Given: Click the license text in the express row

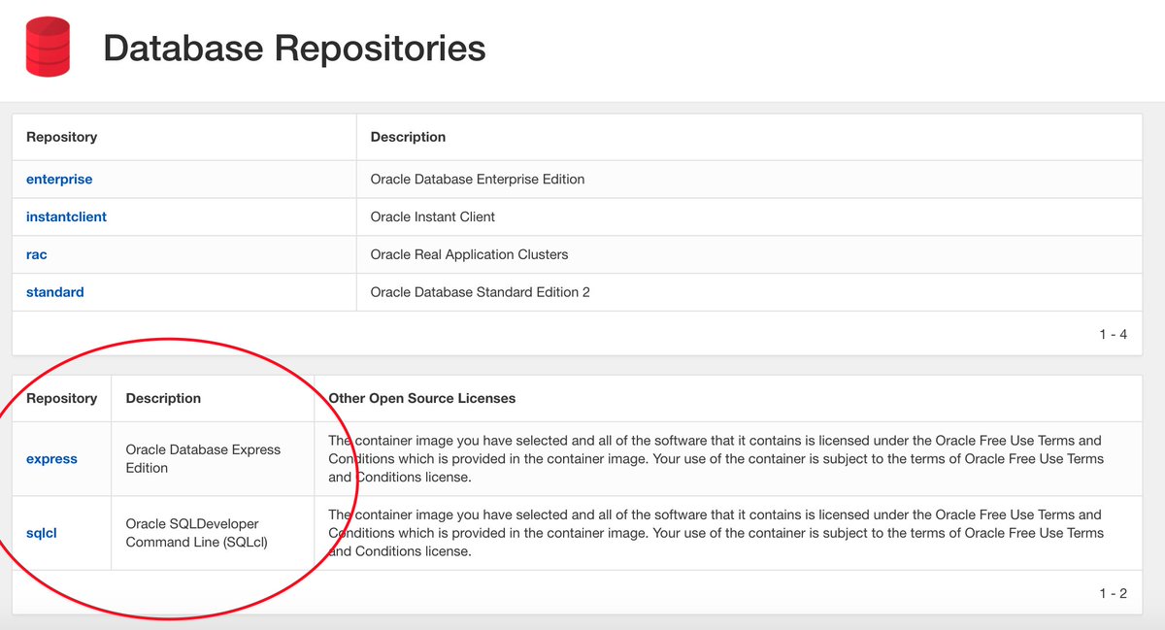Looking at the screenshot, I should [716, 458].
